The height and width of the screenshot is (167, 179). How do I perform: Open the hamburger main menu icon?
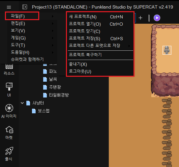9,7
